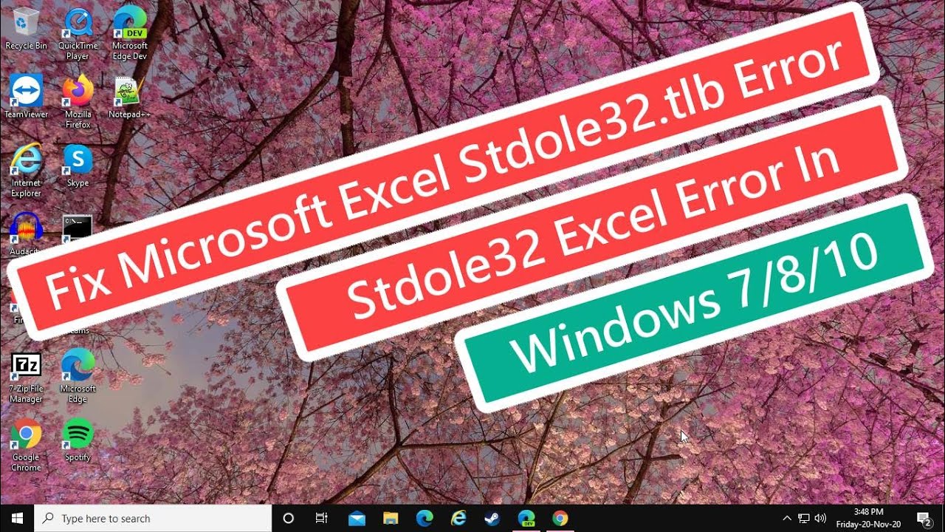Open Task View on the taskbar
This screenshot has height=532, width=945.
pos(321,518)
